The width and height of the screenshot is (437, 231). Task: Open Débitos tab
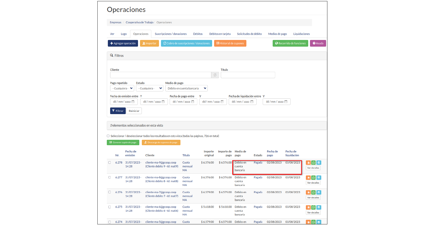[198, 34]
